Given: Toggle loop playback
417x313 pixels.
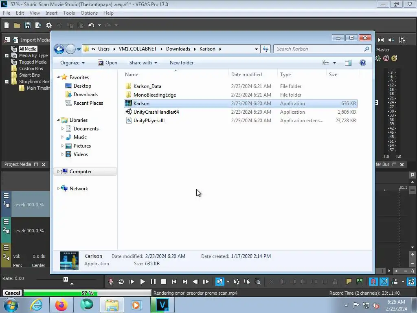Looking at the screenshot, I should pos(121,282).
